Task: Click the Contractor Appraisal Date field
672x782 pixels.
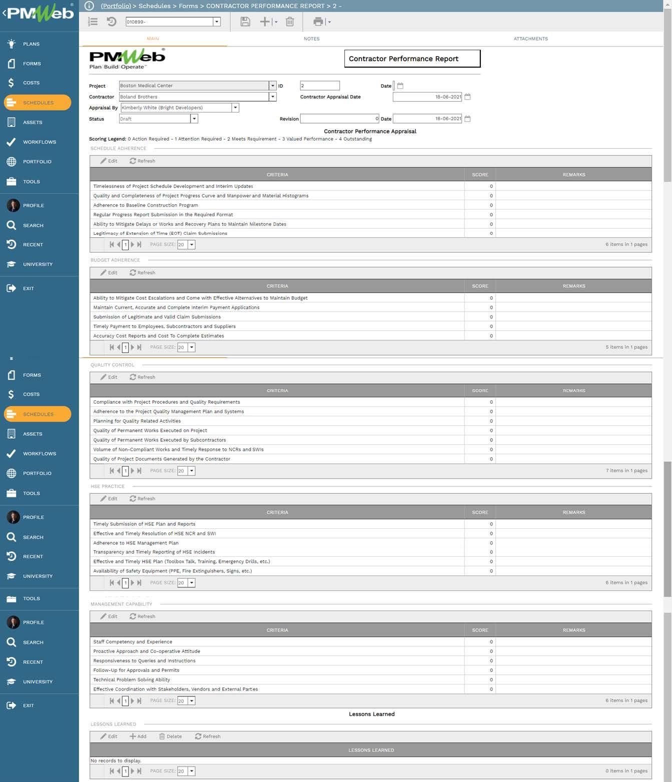Action: 428,97
